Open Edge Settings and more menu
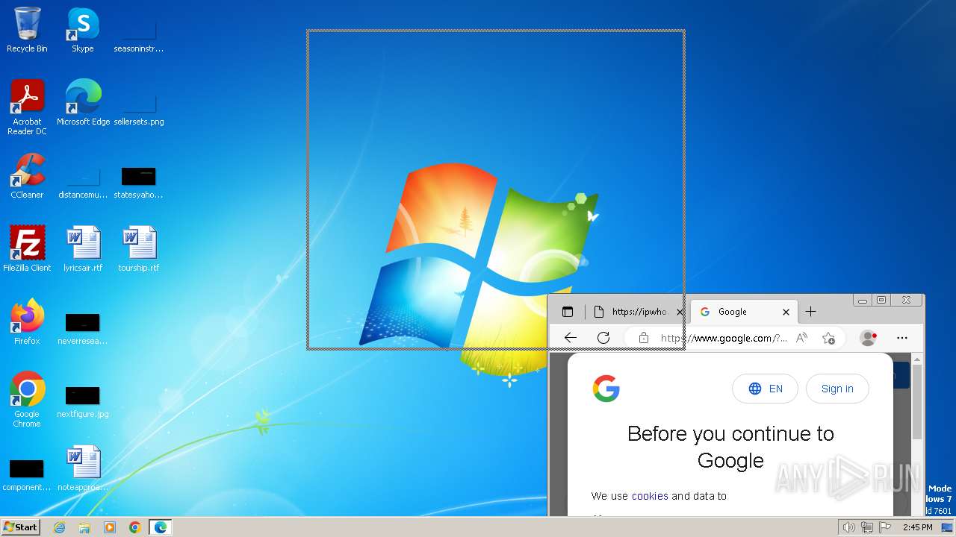 (902, 338)
